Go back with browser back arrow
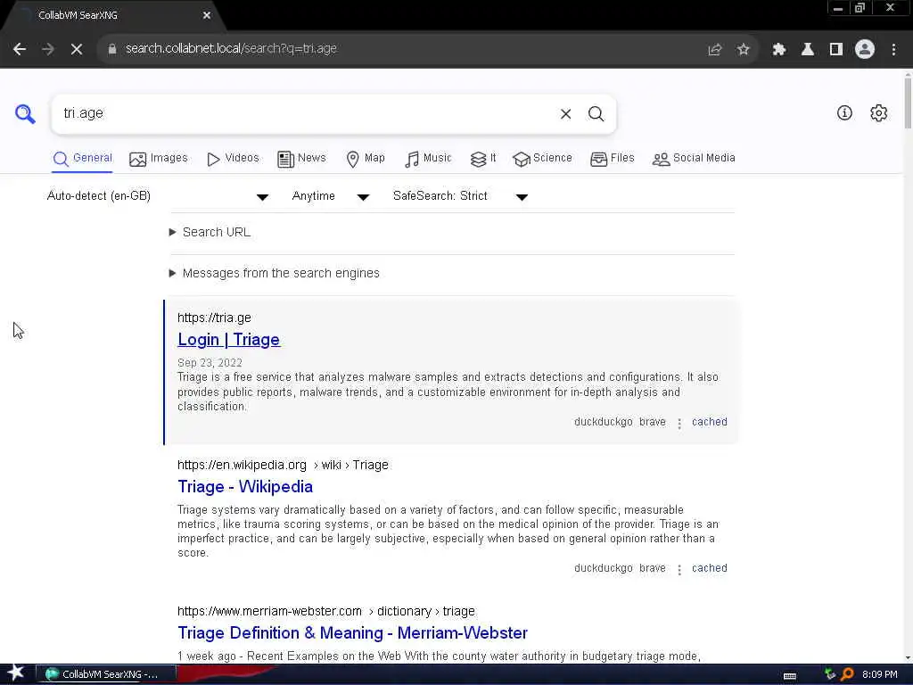The image size is (913, 685). [x=20, y=49]
